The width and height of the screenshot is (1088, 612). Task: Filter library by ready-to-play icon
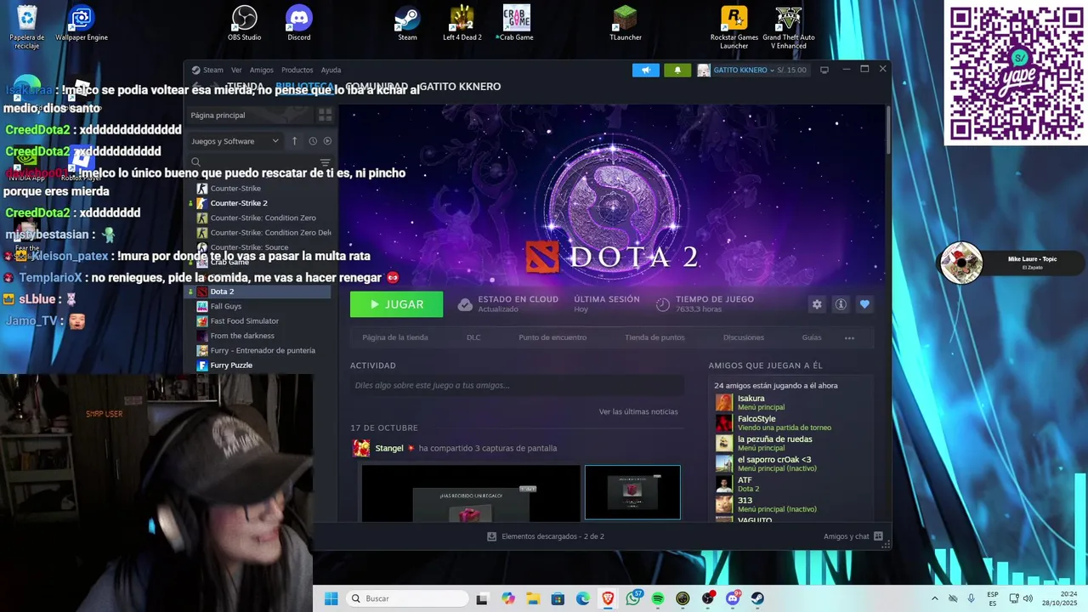327,141
